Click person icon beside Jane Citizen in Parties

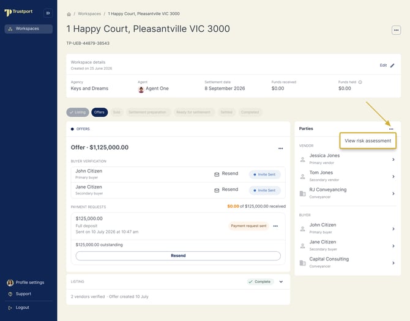(x=302, y=246)
